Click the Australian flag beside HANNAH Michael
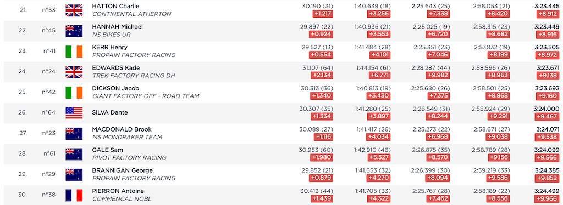The height and width of the screenshot is (205, 563). (74, 31)
